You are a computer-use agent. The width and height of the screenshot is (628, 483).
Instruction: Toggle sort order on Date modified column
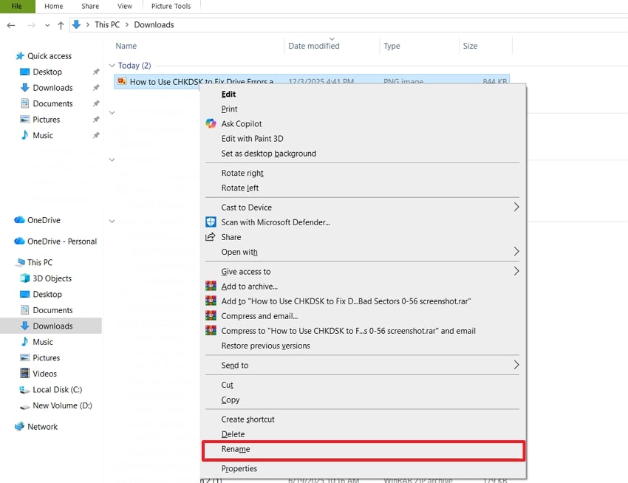tap(313, 46)
